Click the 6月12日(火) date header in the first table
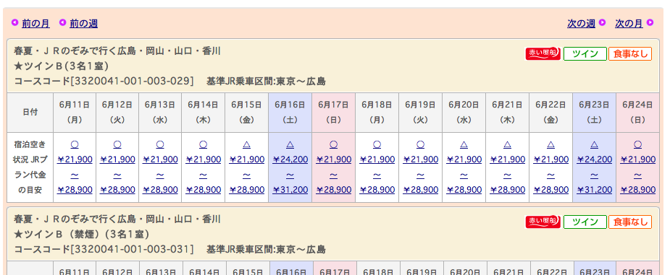Screen dimensions: 670x275 click(117, 113)
